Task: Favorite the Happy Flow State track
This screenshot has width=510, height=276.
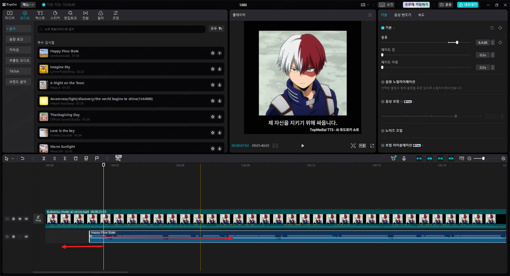Action: pos(213,53)
